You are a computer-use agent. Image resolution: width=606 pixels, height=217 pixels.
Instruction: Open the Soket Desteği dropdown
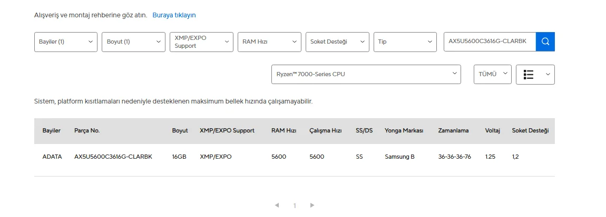[x=337, y=42]
